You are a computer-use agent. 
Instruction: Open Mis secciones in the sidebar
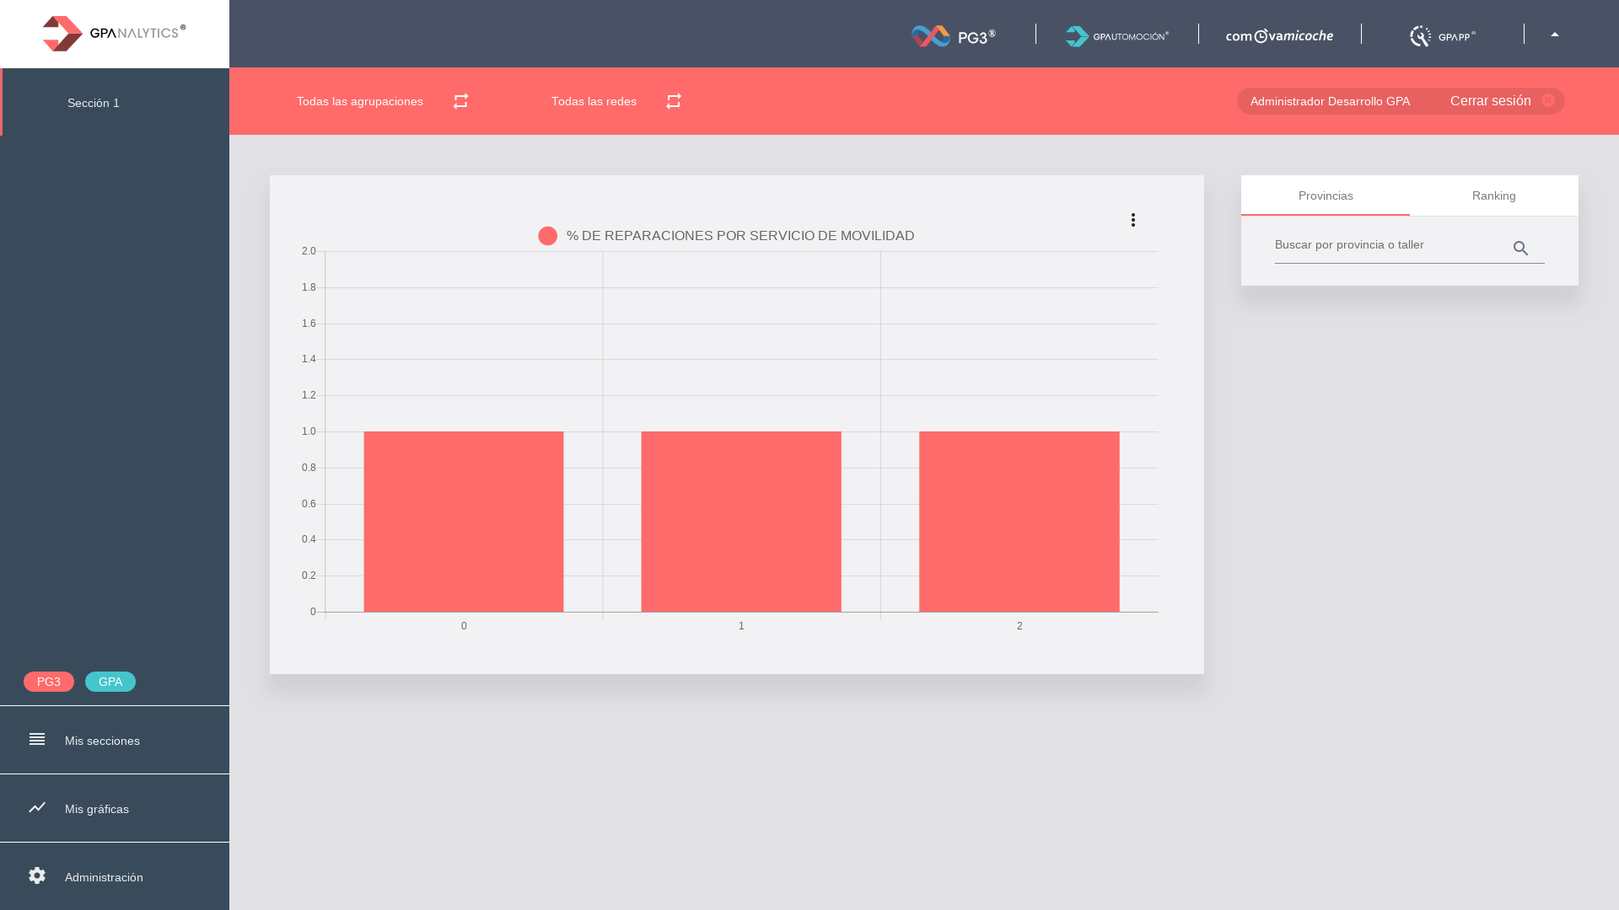[102, 741]
